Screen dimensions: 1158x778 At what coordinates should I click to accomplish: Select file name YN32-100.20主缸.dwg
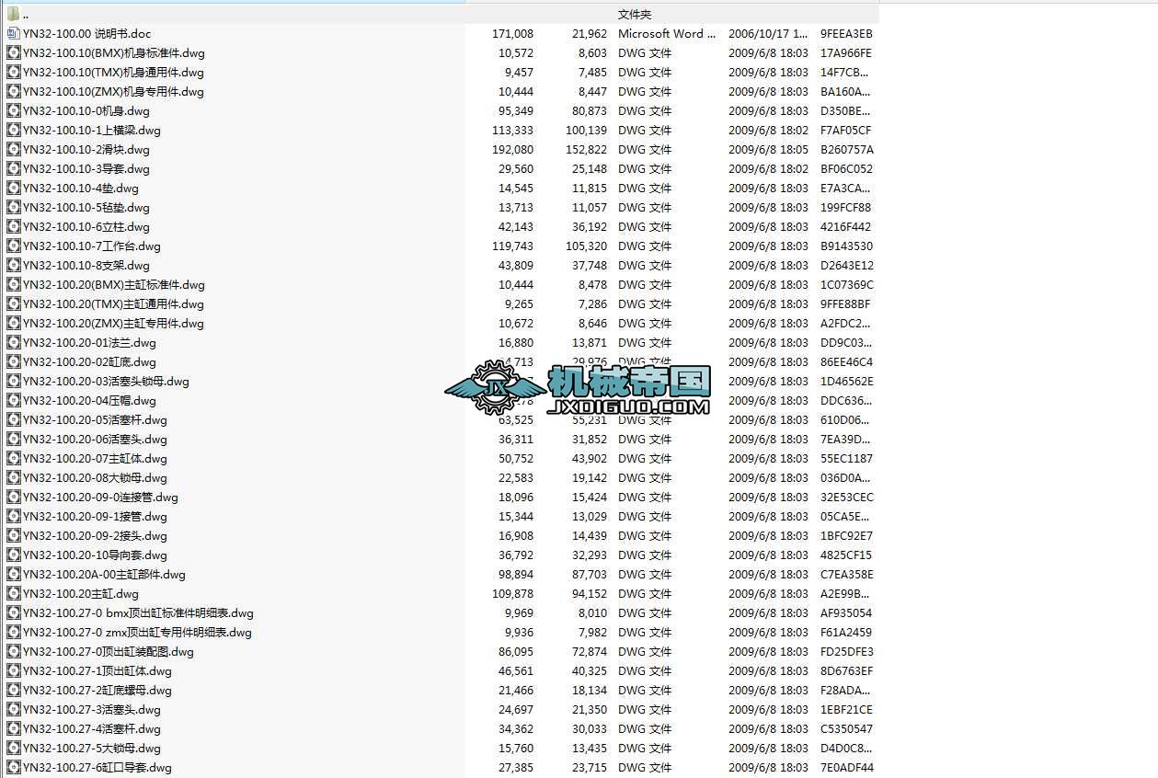pos(81,593)
